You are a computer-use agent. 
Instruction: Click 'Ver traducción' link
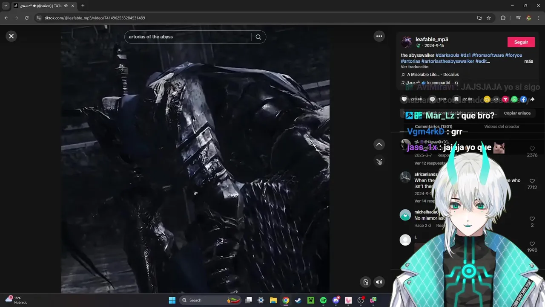coord(414,67)
